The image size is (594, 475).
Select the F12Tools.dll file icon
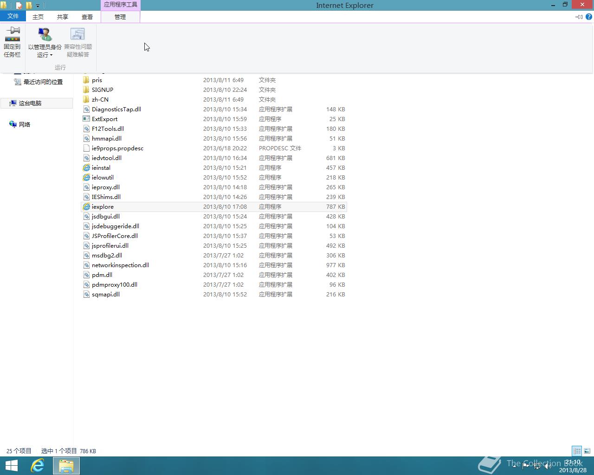(x=86, y=128)
